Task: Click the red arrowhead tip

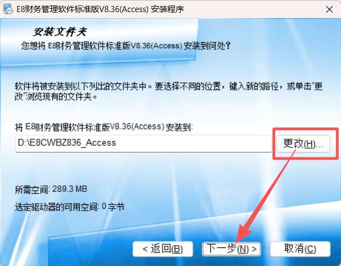Action: [237, 241]
